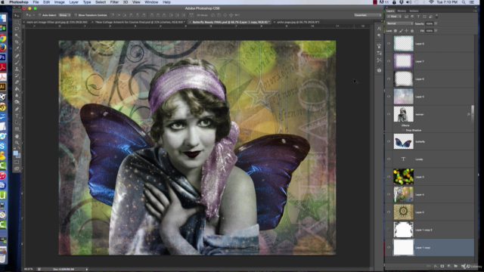Enable Show Transform Controls checkbox

pos(76,15)
